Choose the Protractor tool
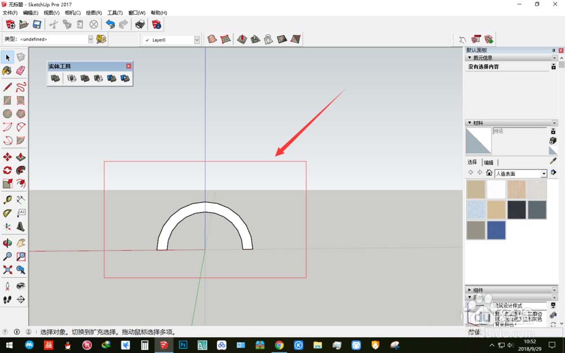Viewport: 565px width, 353px height. pos(7,213)
